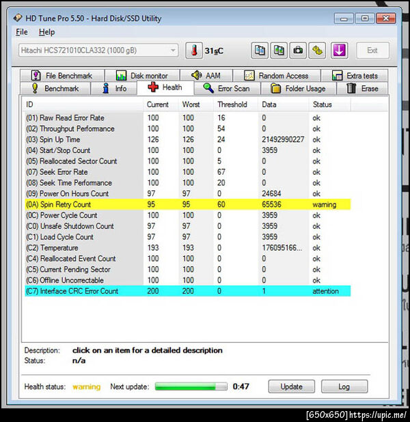
Task: Click the purple down-arrow minimize to tray icon
Action: point(339,51)
